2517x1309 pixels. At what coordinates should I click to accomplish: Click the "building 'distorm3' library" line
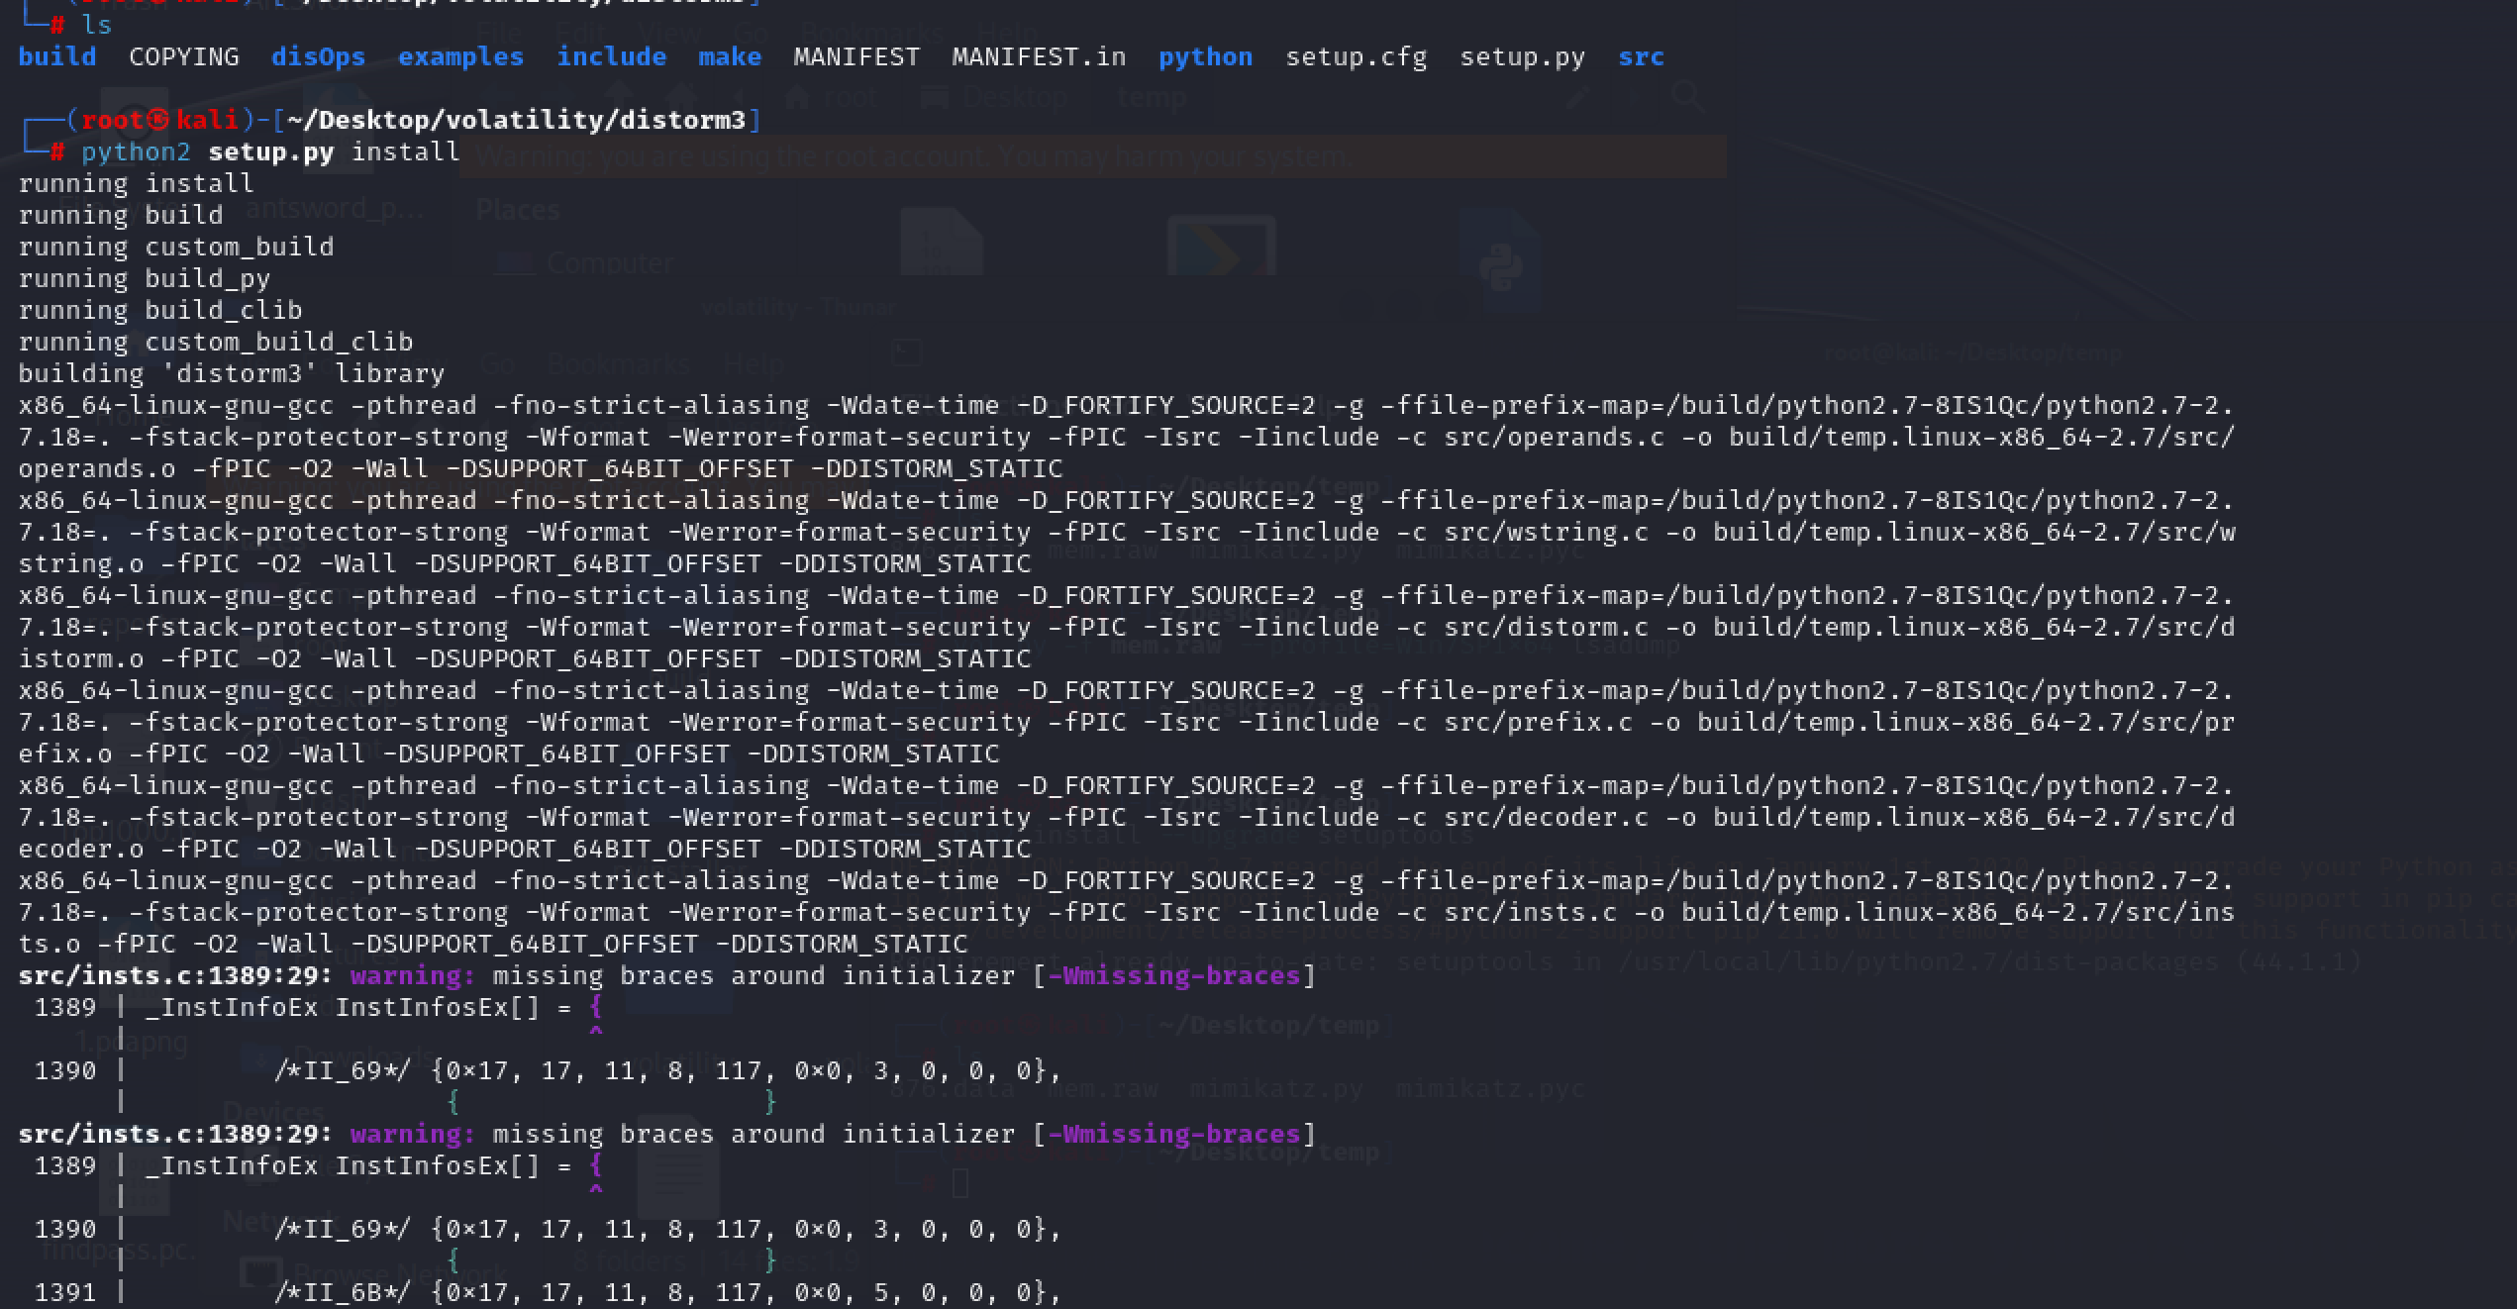(232, 374)
